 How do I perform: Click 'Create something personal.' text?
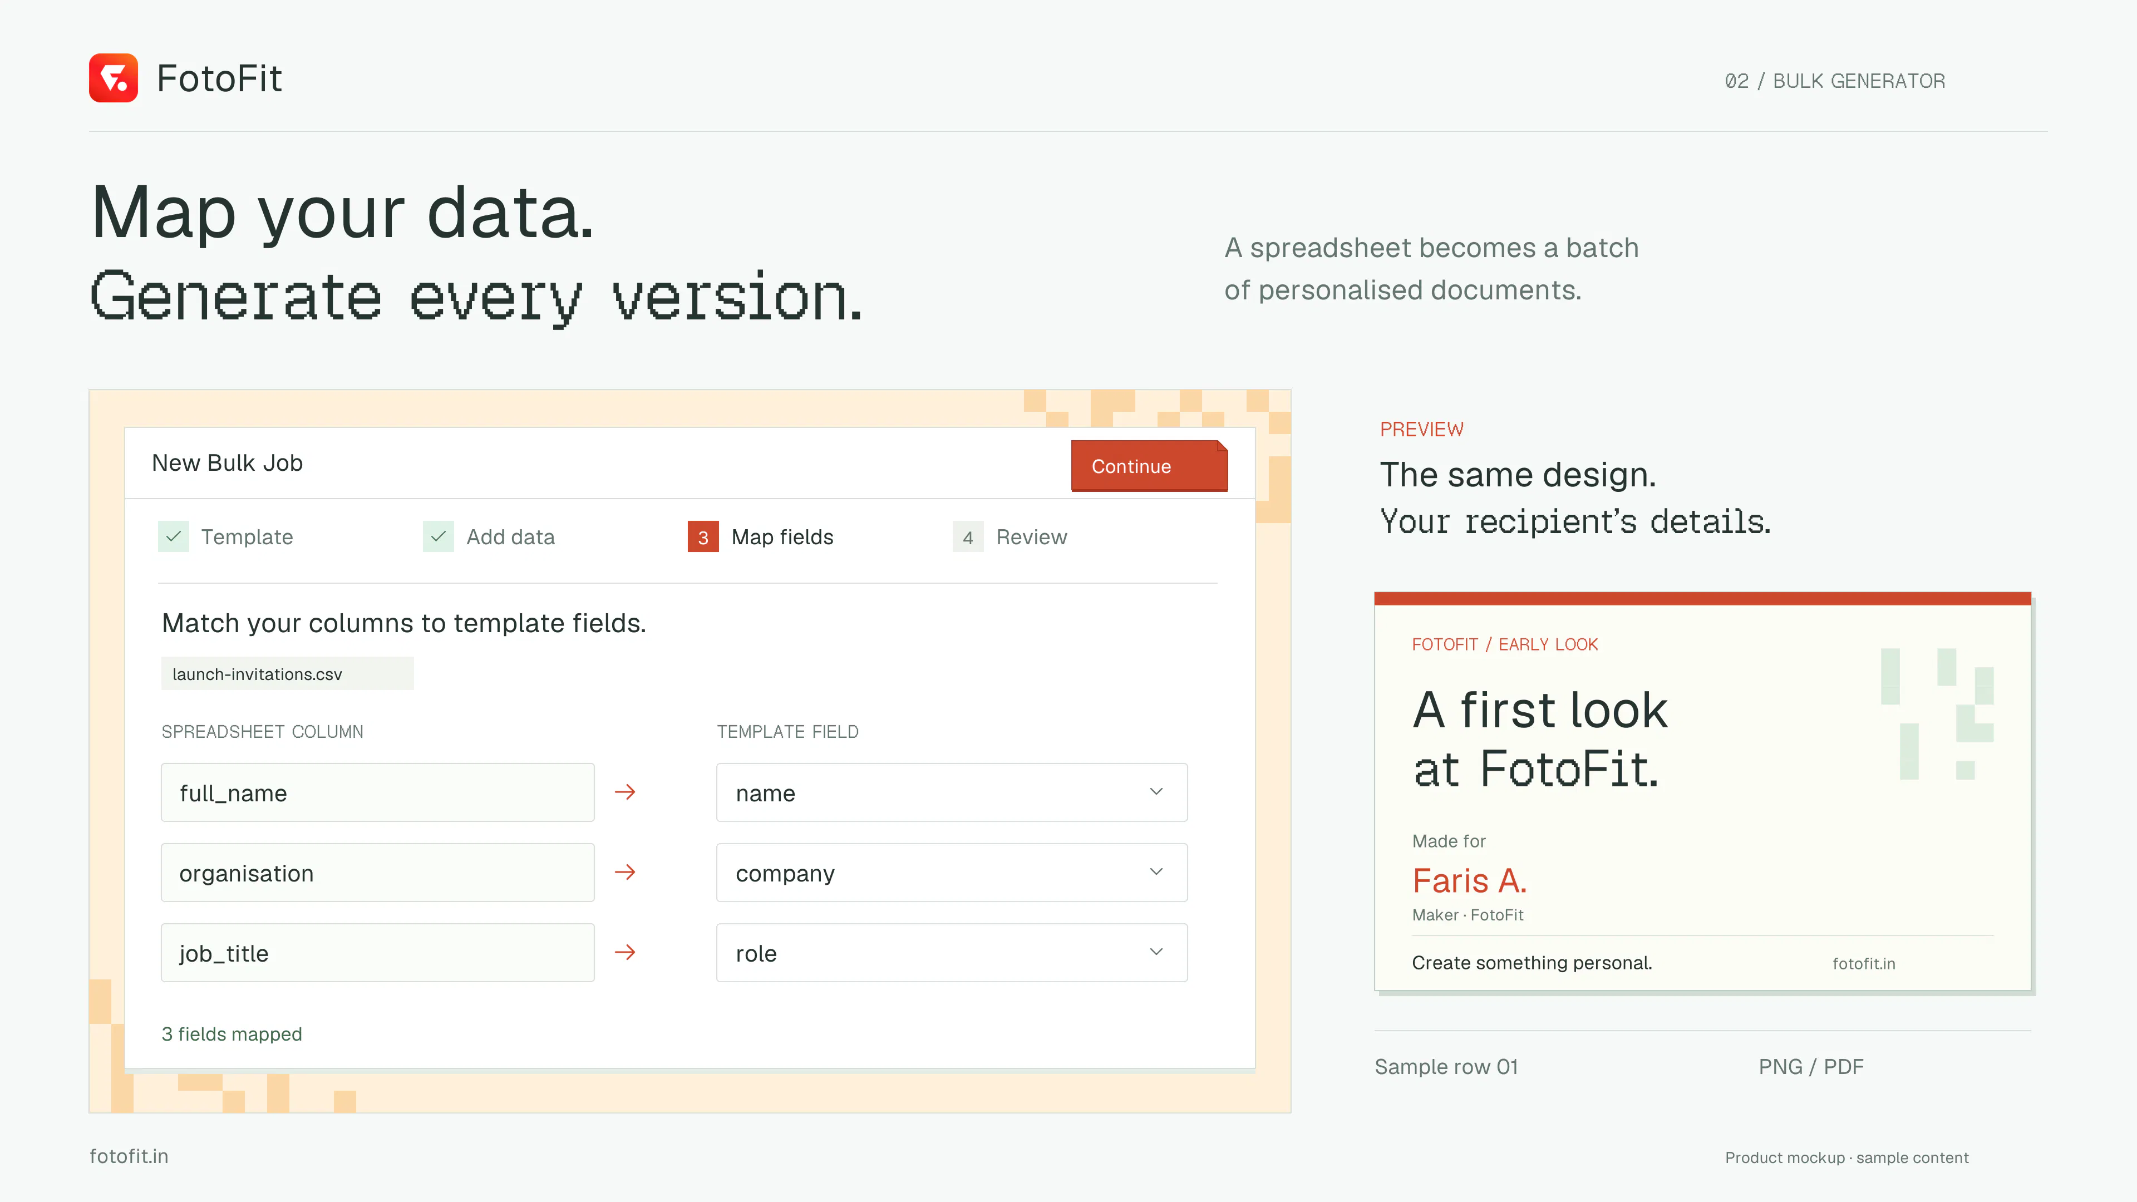click(x=1532, y=962)
